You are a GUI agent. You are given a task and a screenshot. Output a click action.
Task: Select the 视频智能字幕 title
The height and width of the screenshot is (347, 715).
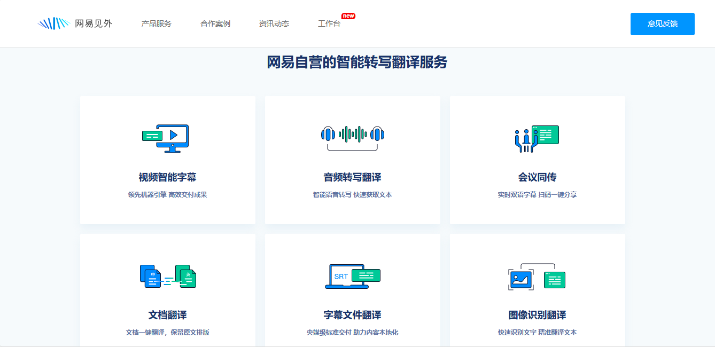(x=168, y=177)
